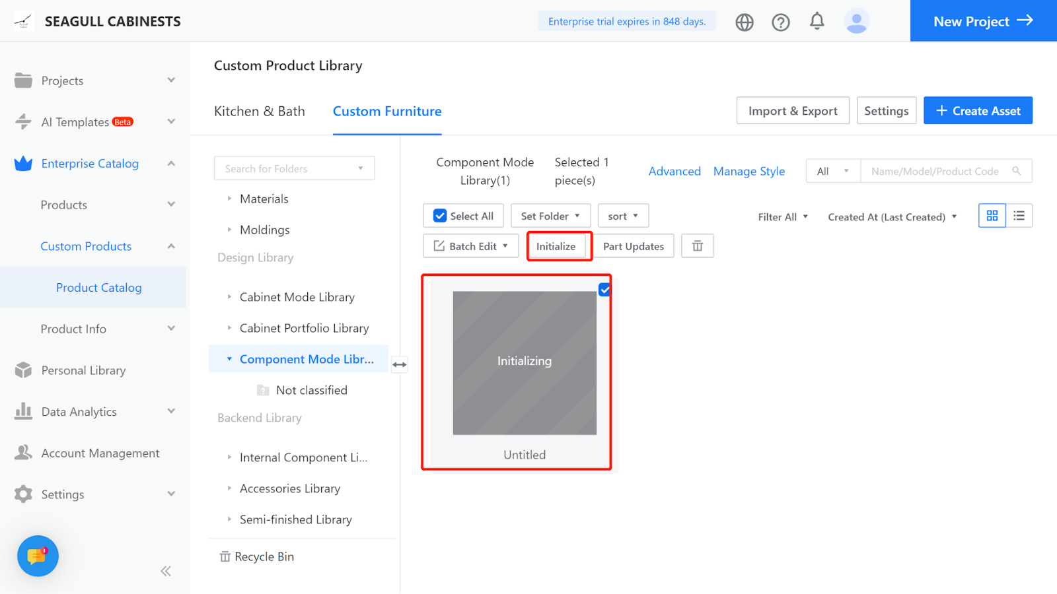Uncheck the Untitled item checkbox
Viewport: 1057px width, 594px height.
(x=604, y=289)
